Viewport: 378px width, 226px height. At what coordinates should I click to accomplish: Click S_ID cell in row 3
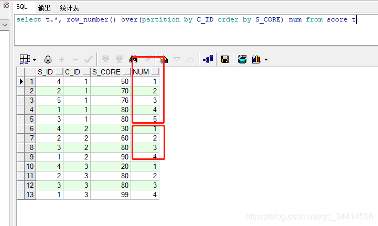coord(49,100)
